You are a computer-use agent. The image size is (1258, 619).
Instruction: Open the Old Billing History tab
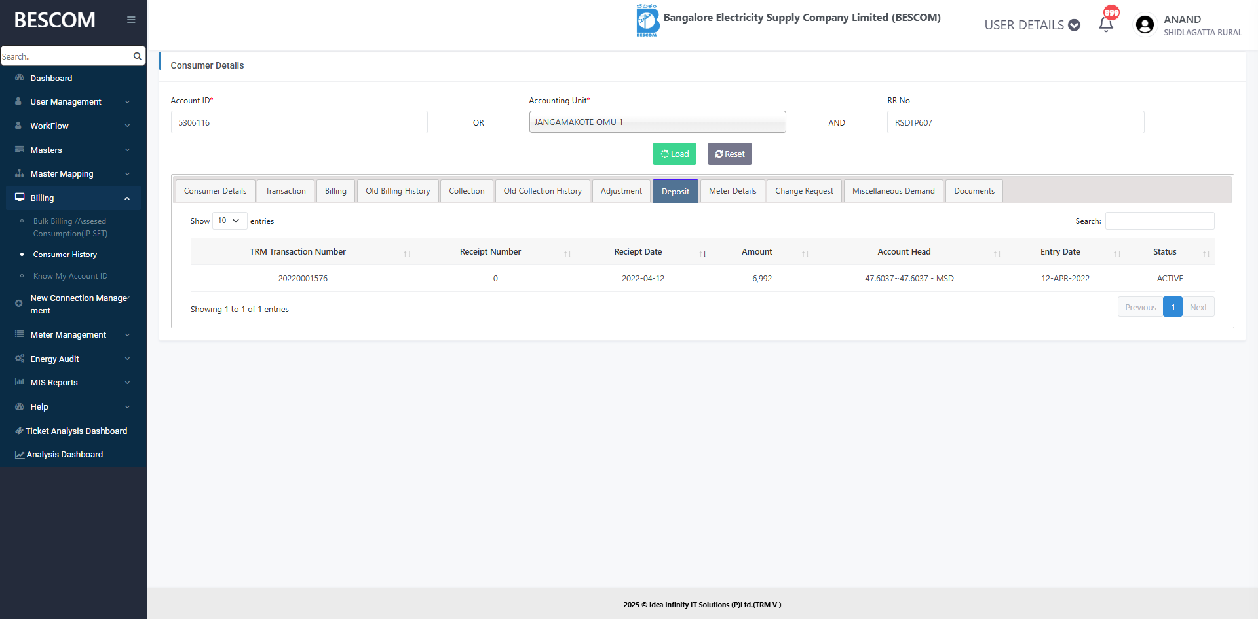click(397, 191)
